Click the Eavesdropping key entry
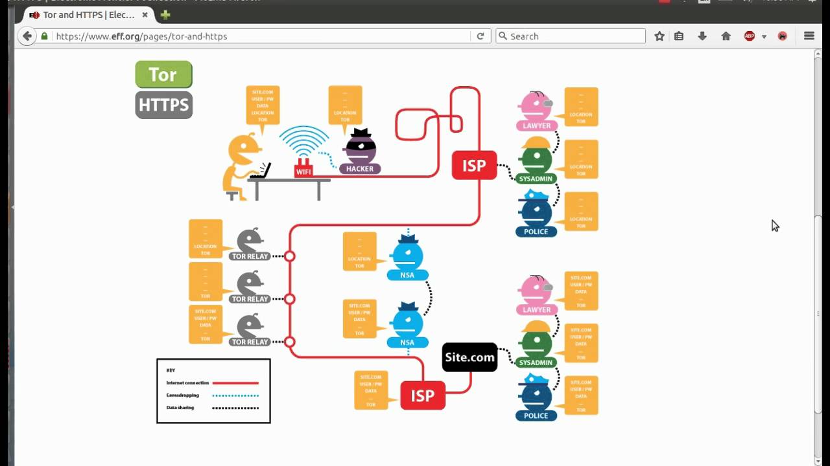The height and width of the screenshot is (466, 830). [x=213, y=395]
